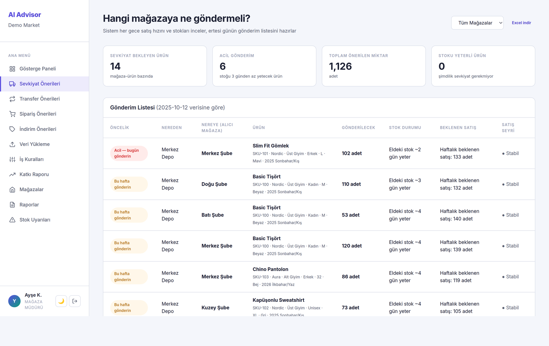The width and height of the screenshot is (549, 346).
Task: Click Chino Pantolon product name
Action: 270,269
